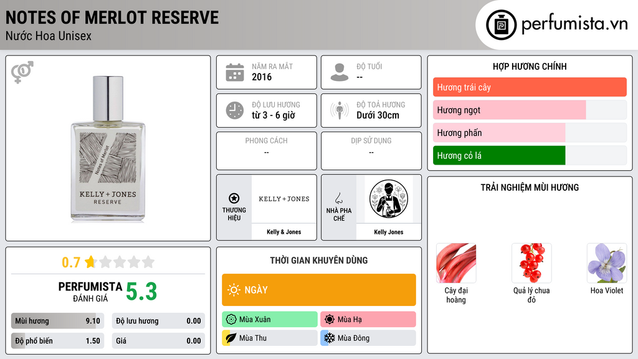Click the Giá 0.00 score field

158,341
